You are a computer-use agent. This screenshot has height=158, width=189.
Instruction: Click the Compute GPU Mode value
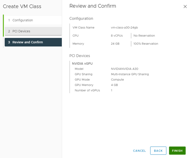click(117, 80)
